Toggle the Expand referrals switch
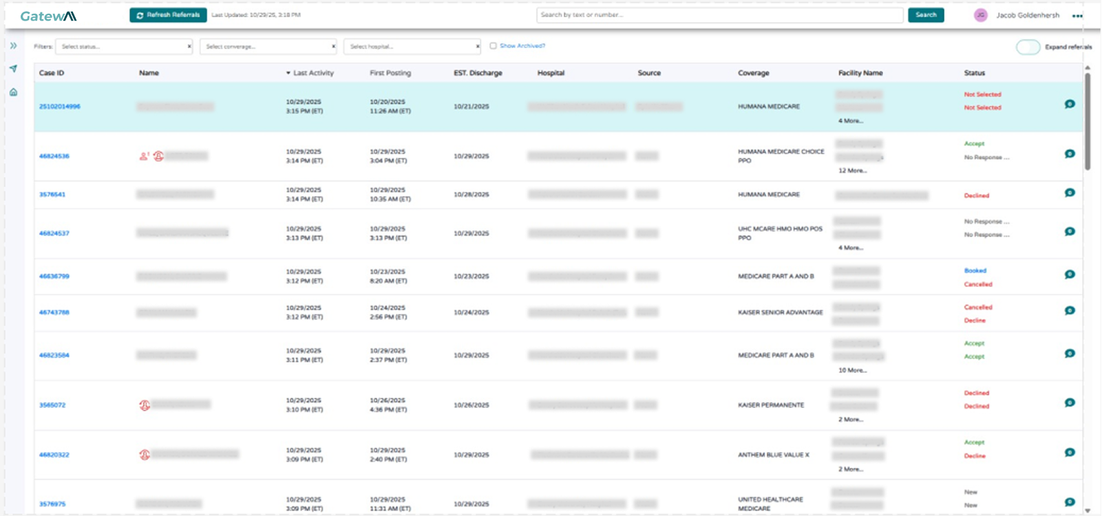 1028,47
